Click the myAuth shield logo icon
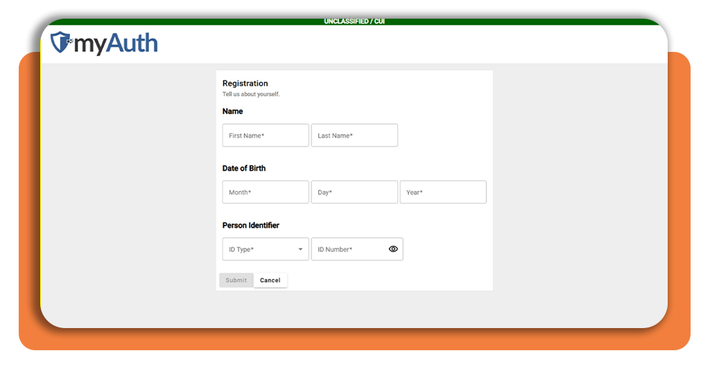 click(61, 42)
